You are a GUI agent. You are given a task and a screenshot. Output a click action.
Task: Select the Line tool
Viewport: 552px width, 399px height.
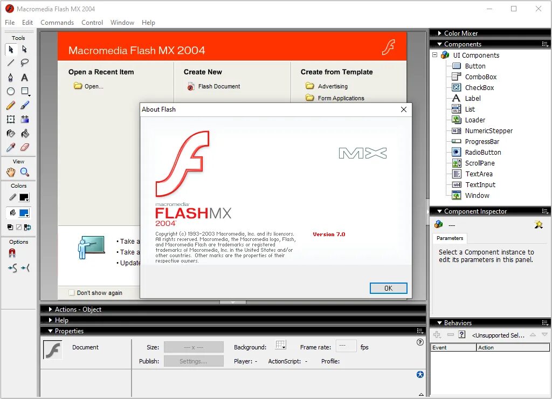point(11,63)
